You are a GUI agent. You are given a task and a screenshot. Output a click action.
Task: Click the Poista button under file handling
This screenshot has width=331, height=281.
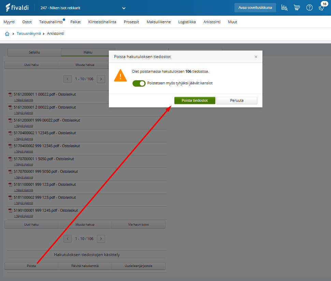31,266
